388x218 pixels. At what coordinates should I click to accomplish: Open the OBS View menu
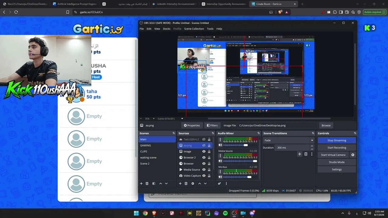point(157,29)
